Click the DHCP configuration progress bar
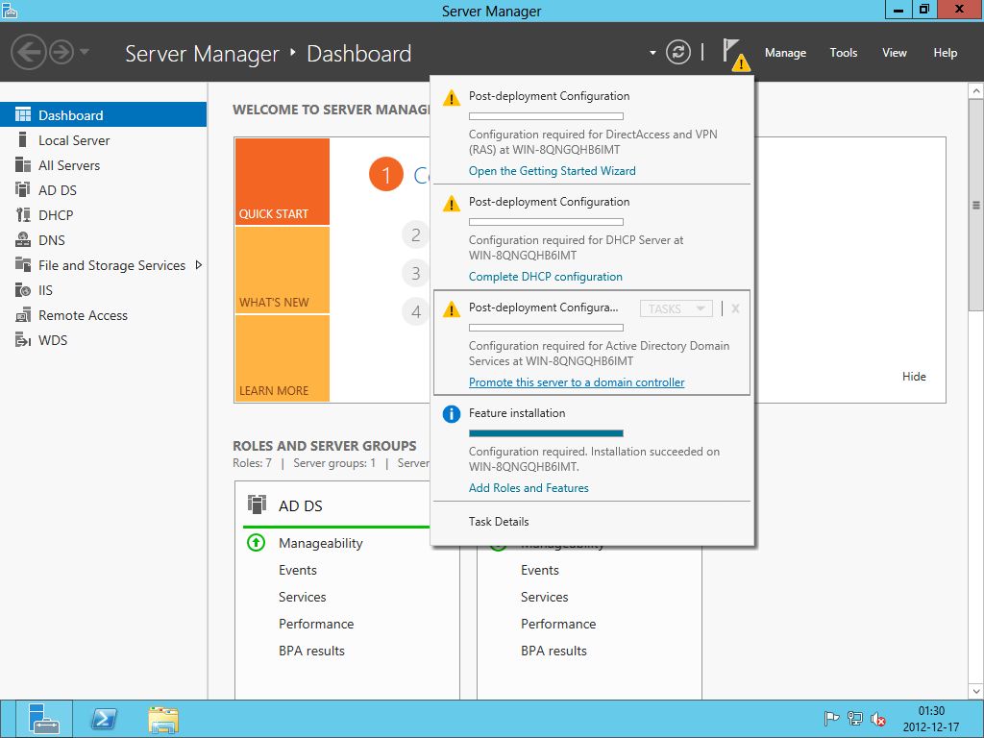The width and height of the screenshot is (984, 738). click(x=546, y=222)
